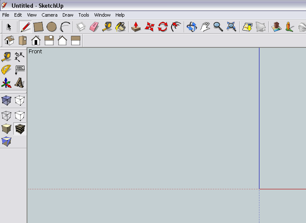Switch to Top standard view
The width and height of the screenshot is (306, 223).
(23, 41)
